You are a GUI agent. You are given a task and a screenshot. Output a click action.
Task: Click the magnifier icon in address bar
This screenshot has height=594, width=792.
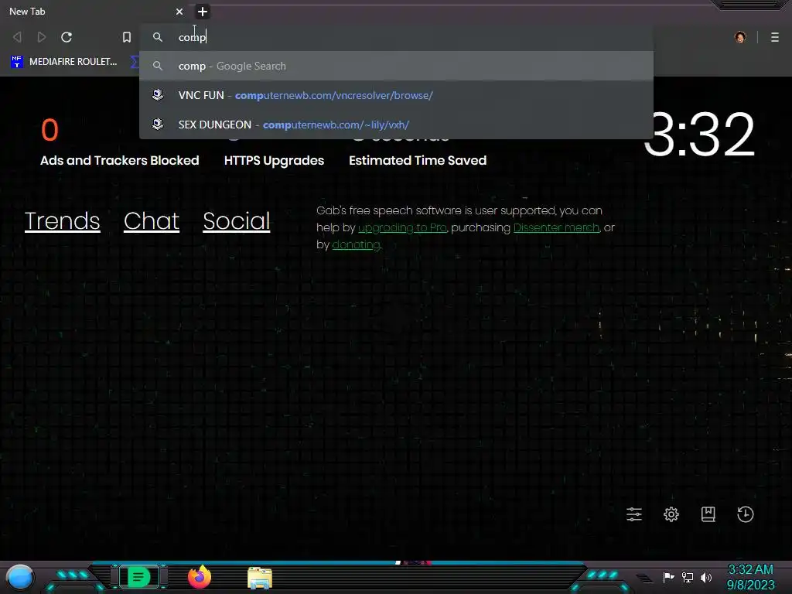click(158, 37)
